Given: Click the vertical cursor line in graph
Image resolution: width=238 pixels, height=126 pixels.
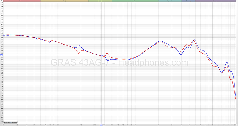Looking at the screenshot, I should [x=101, y=63].
